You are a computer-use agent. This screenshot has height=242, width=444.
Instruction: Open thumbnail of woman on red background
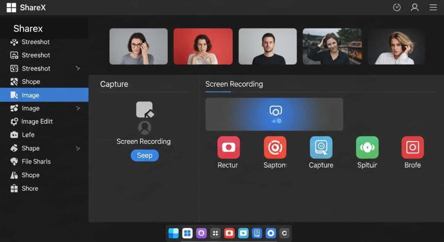click(203, 46)
